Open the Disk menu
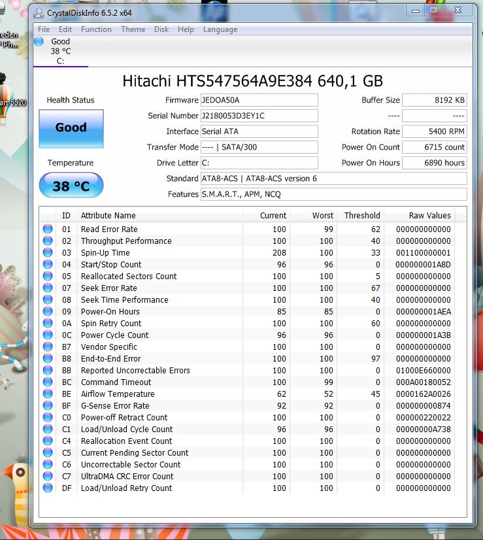 tap(161, 29)
